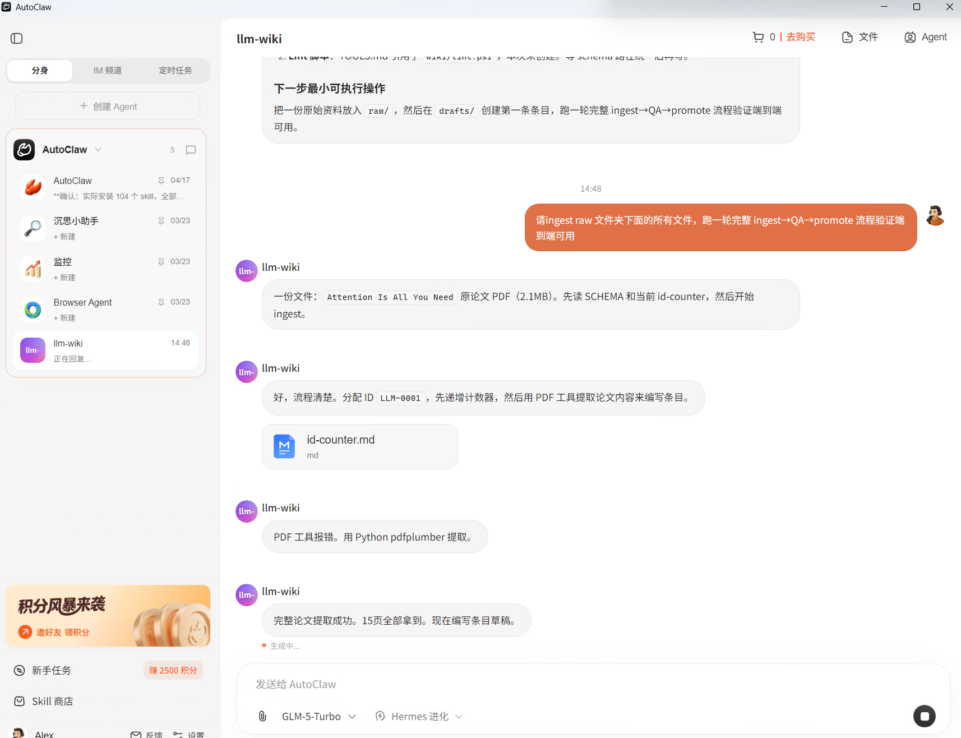The width and height of the screenshot is (961, 738).
Task: Expand the GLM-5-Turbo model dropdown
Action: [319, 716]
